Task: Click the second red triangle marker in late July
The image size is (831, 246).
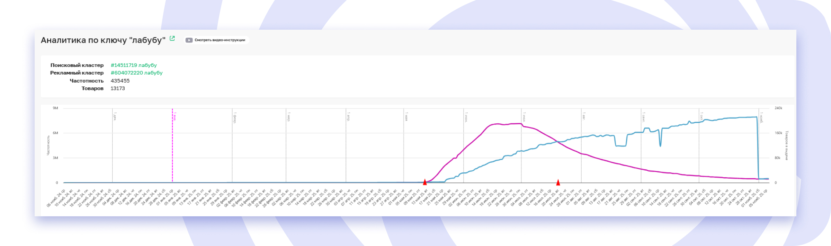Action: point(558,182)
